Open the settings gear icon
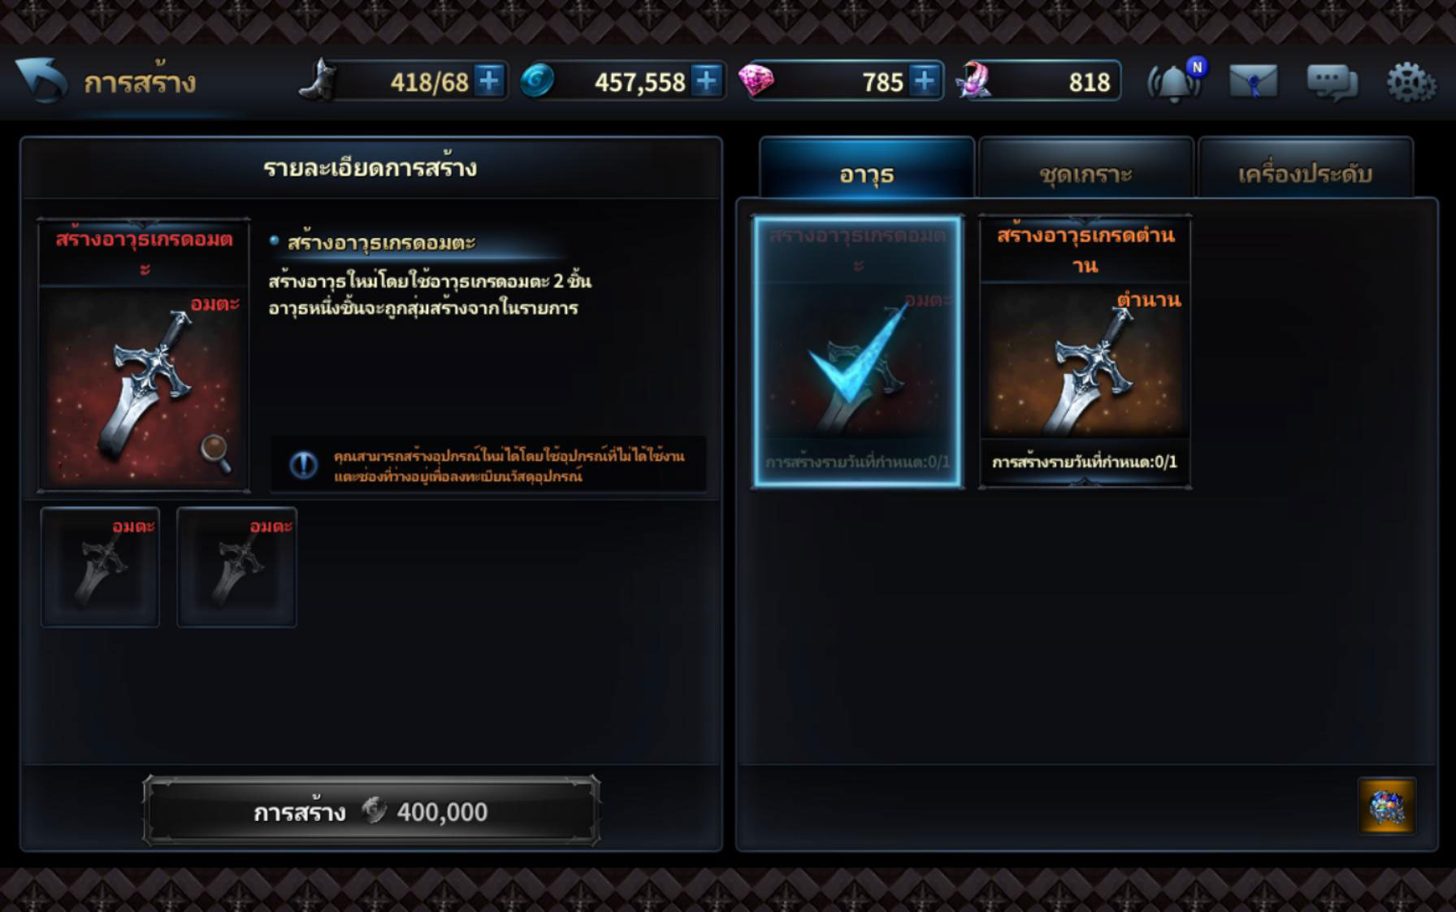This screenshot has width=1456, height=912. (1410, 81)
